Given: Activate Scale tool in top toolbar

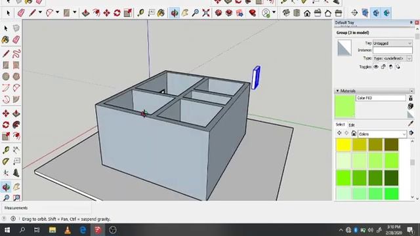Looking at the screenshot, I should pos(128,13).
